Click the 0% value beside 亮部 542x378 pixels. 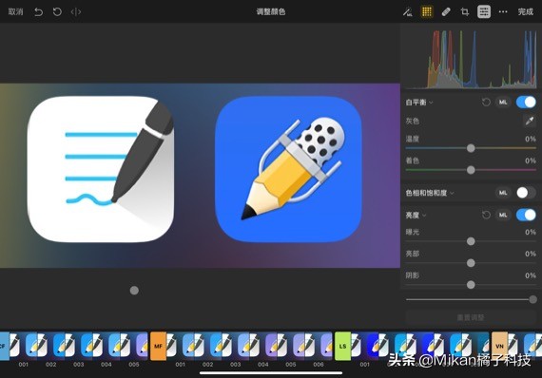[531, 254]
